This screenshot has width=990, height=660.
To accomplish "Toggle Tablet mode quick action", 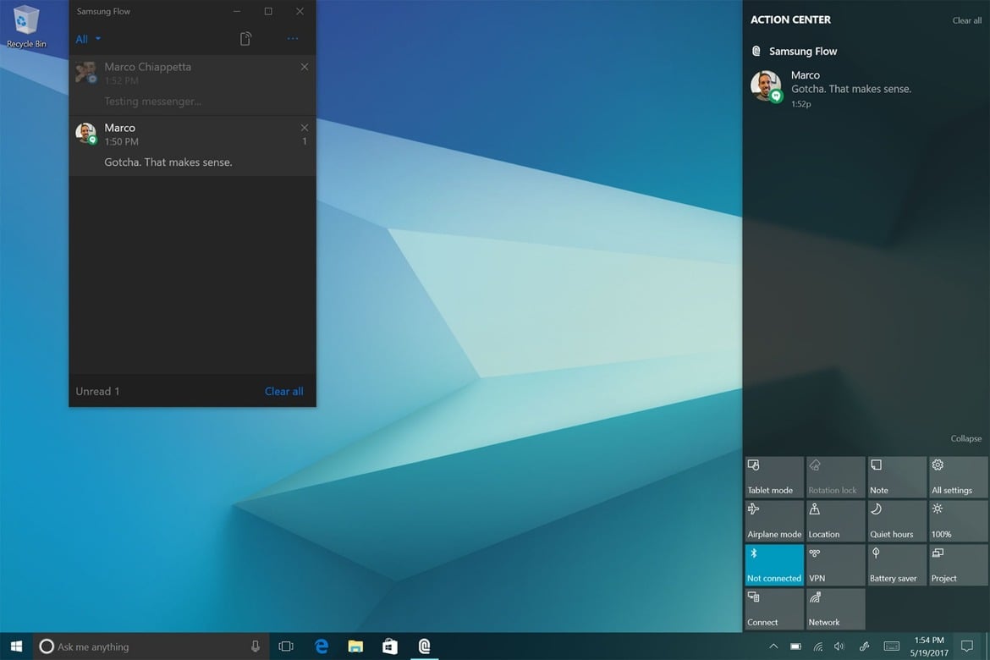I will coord(774,477).
